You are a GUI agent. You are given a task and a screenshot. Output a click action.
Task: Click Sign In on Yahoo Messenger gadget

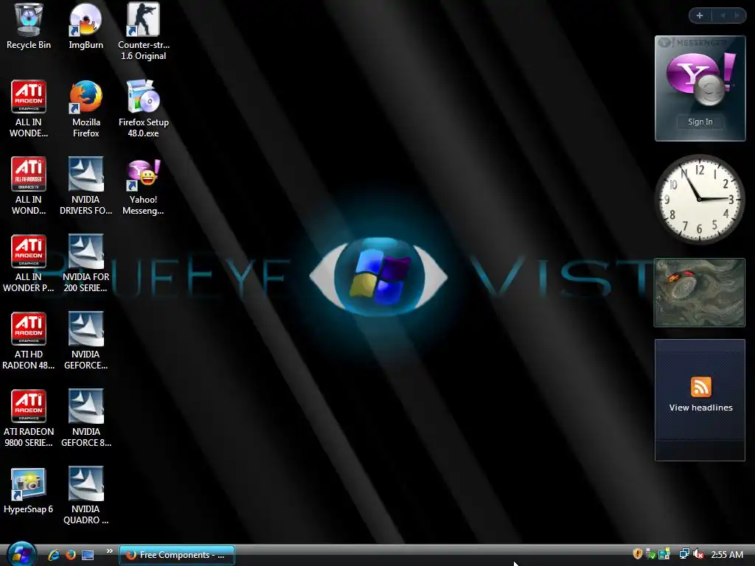click(x=700, y=122)
